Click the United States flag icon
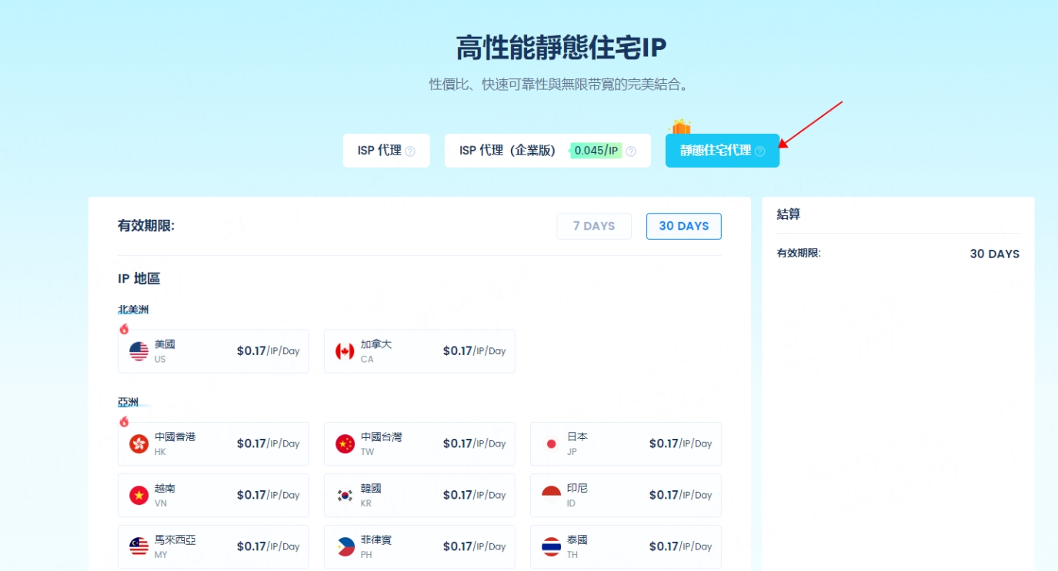The height and width of the screenshot is (571, 1058). coord(139,352)
